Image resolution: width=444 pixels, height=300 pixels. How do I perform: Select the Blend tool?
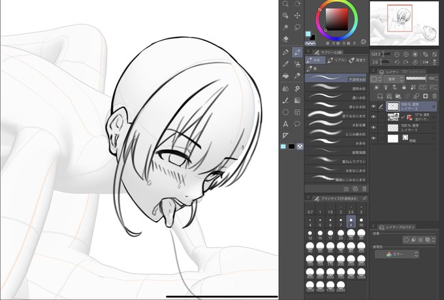[285, 88]
